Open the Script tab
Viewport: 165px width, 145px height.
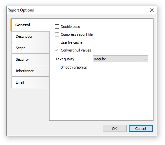point(30,48)
